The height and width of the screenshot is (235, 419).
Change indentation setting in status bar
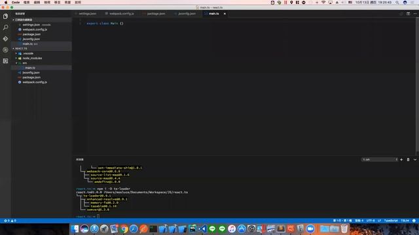[x=359, y=221]
